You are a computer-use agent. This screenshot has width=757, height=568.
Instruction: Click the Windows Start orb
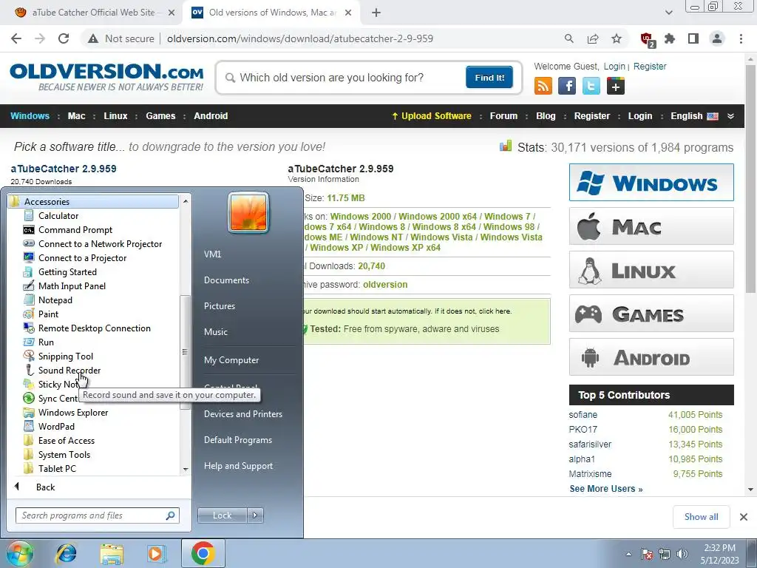point(19,553)
